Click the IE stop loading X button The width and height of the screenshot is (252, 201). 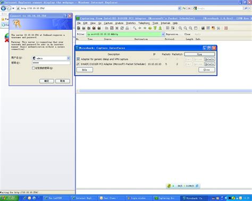click(189, 8)
